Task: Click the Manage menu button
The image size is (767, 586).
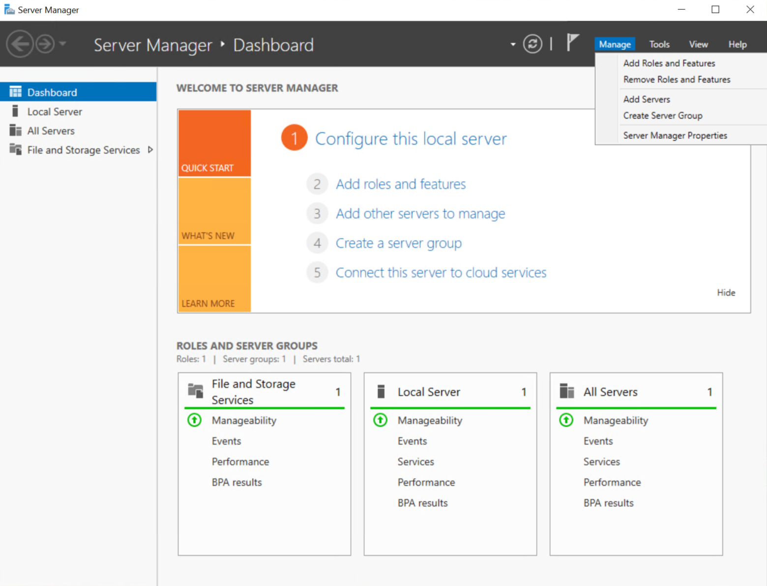Action: (x=615, y=44)
